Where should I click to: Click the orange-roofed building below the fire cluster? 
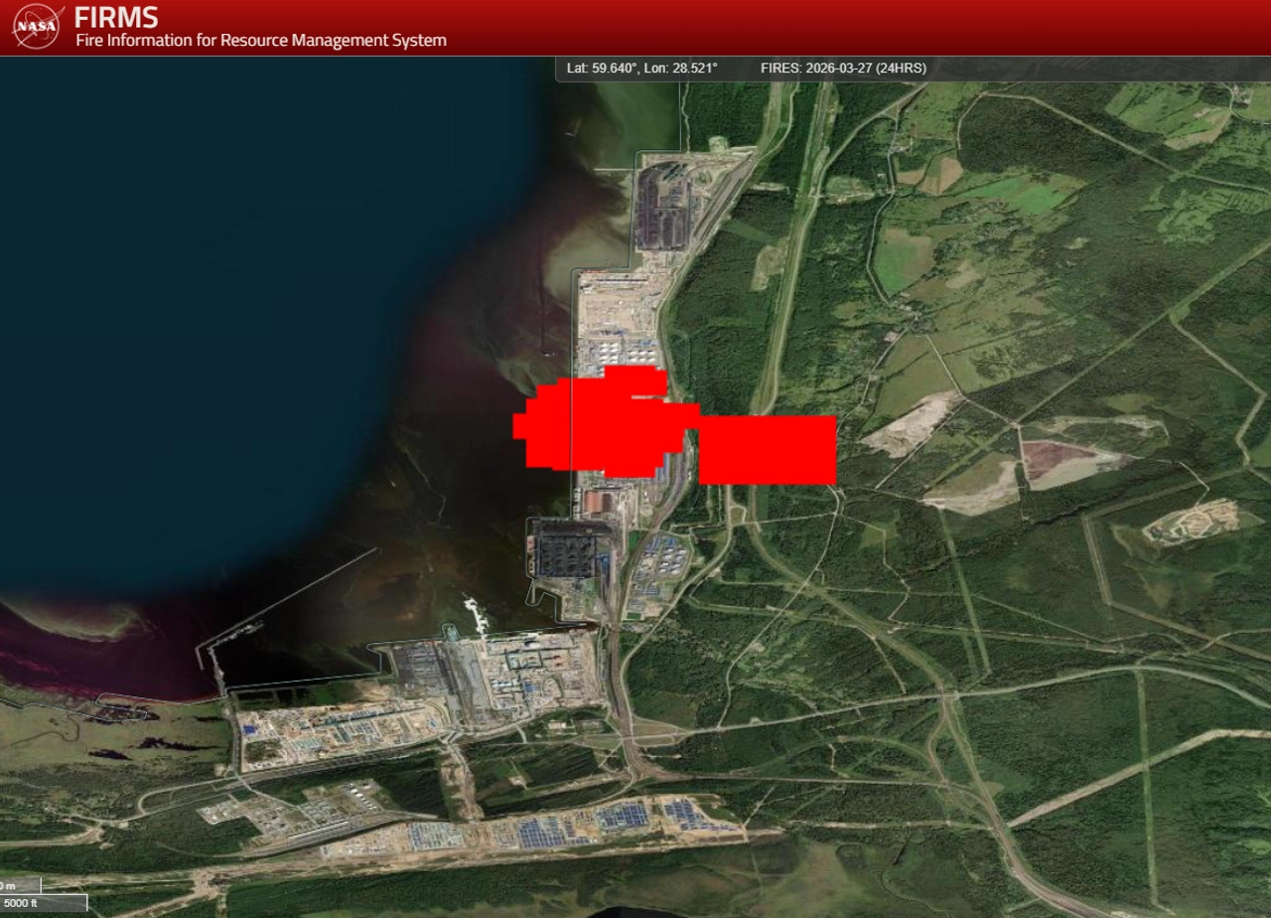click(598, 502)
